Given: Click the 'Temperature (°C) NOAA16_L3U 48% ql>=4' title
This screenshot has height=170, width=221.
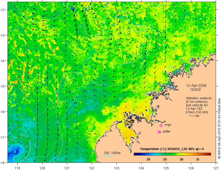Looking at the screenshot, I should (172, 149).
